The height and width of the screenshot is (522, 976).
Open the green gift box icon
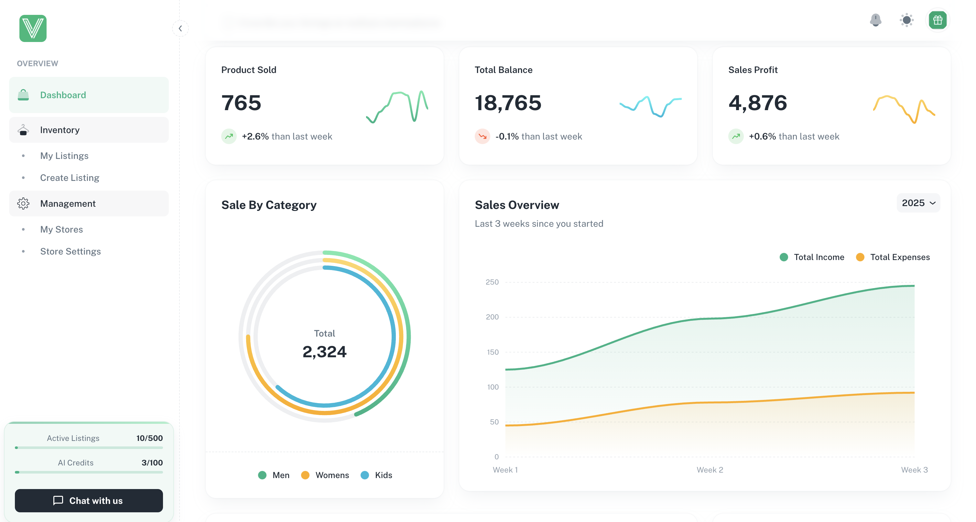click(938, 20)
